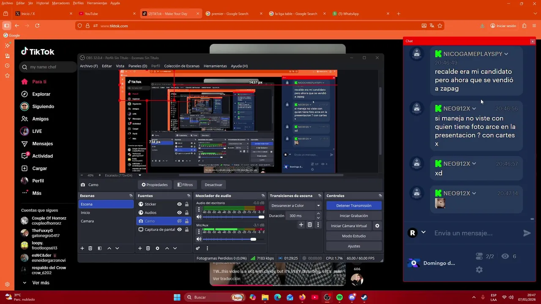Remove selected source in Fuentes panel
Viewport: 541px width, 304px height.
point(148,248)
